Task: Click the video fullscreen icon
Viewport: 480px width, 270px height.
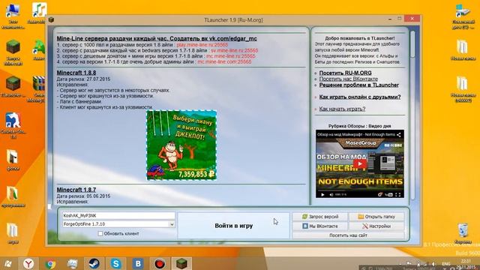Action: click(397, 195)
